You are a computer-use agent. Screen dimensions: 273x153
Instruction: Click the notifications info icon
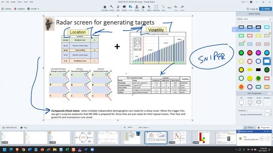click(251, 2)
